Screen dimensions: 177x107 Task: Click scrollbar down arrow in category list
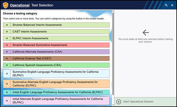click(x=113, y=105)
